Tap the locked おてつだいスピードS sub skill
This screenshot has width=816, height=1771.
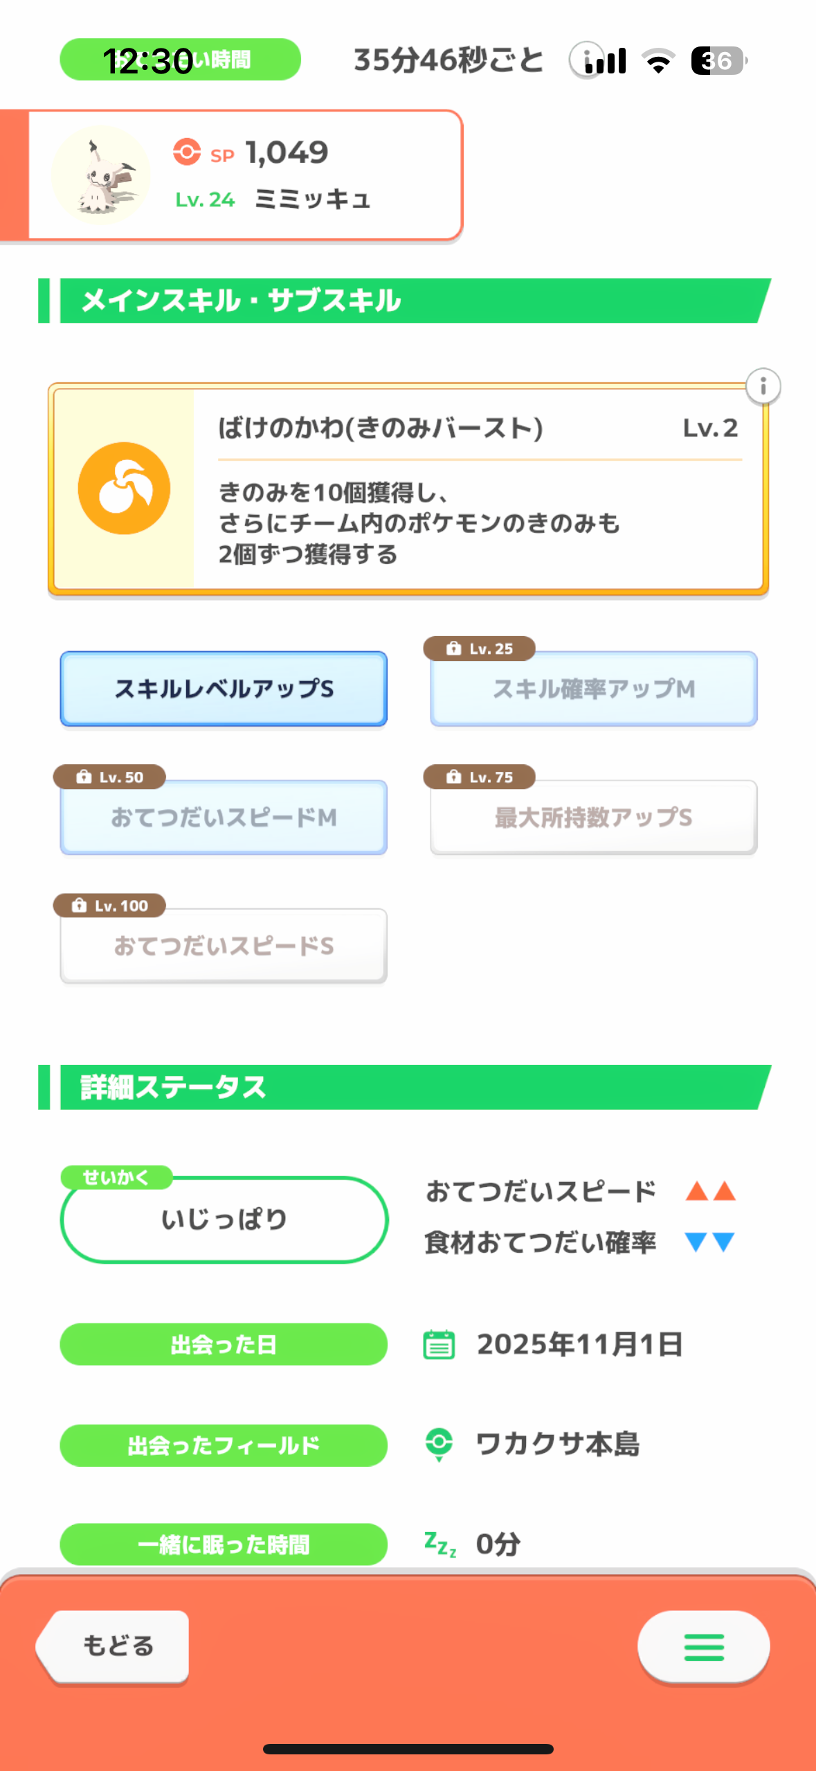click(x=224, y=946)
